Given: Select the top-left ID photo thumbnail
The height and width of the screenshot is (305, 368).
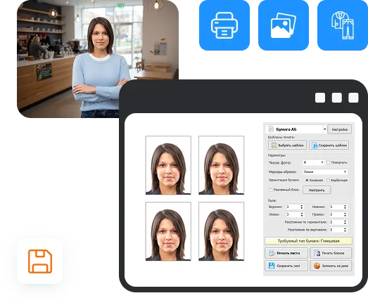Looking at the screenshot, I should 168,165.
